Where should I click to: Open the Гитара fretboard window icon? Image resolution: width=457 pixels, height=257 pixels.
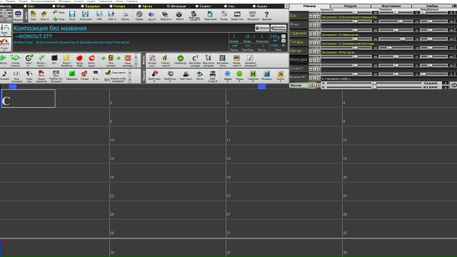[84, 75]
